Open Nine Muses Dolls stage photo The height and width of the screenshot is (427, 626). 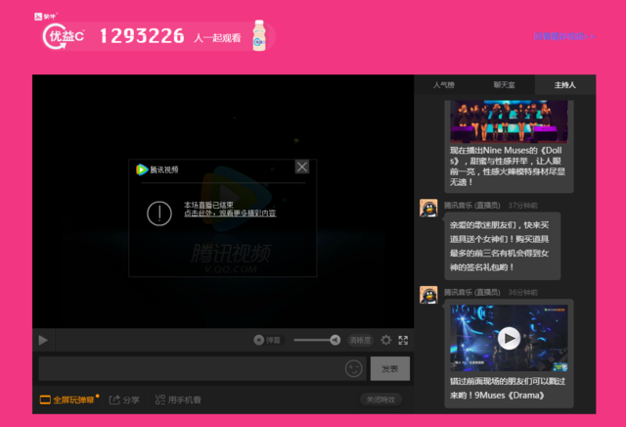pyautogui.click(x=509, y=121)
